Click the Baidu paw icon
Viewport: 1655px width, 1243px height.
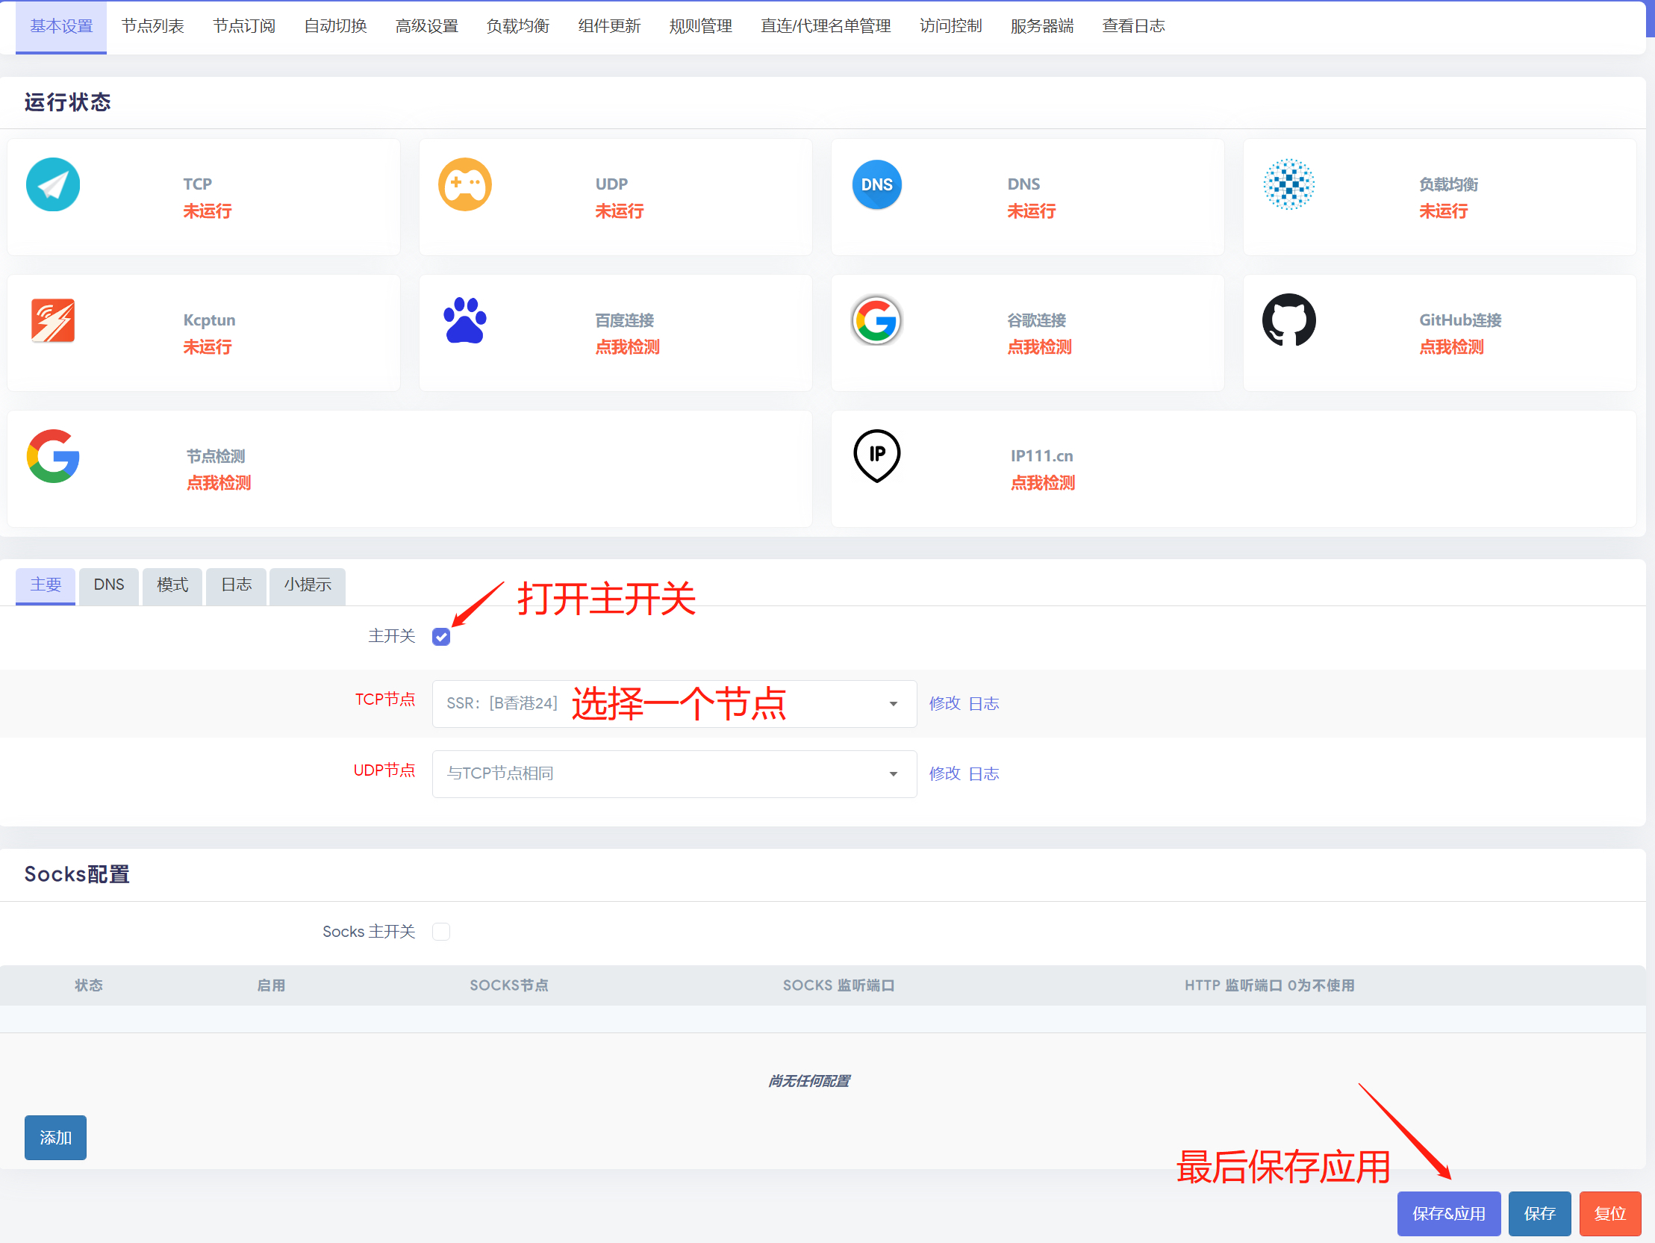[464, 321]
